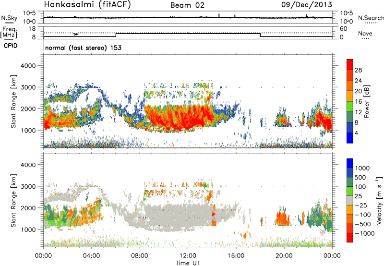Click the "20:00" time axis label
Screen dimensions: 384x266
(284, 256)
